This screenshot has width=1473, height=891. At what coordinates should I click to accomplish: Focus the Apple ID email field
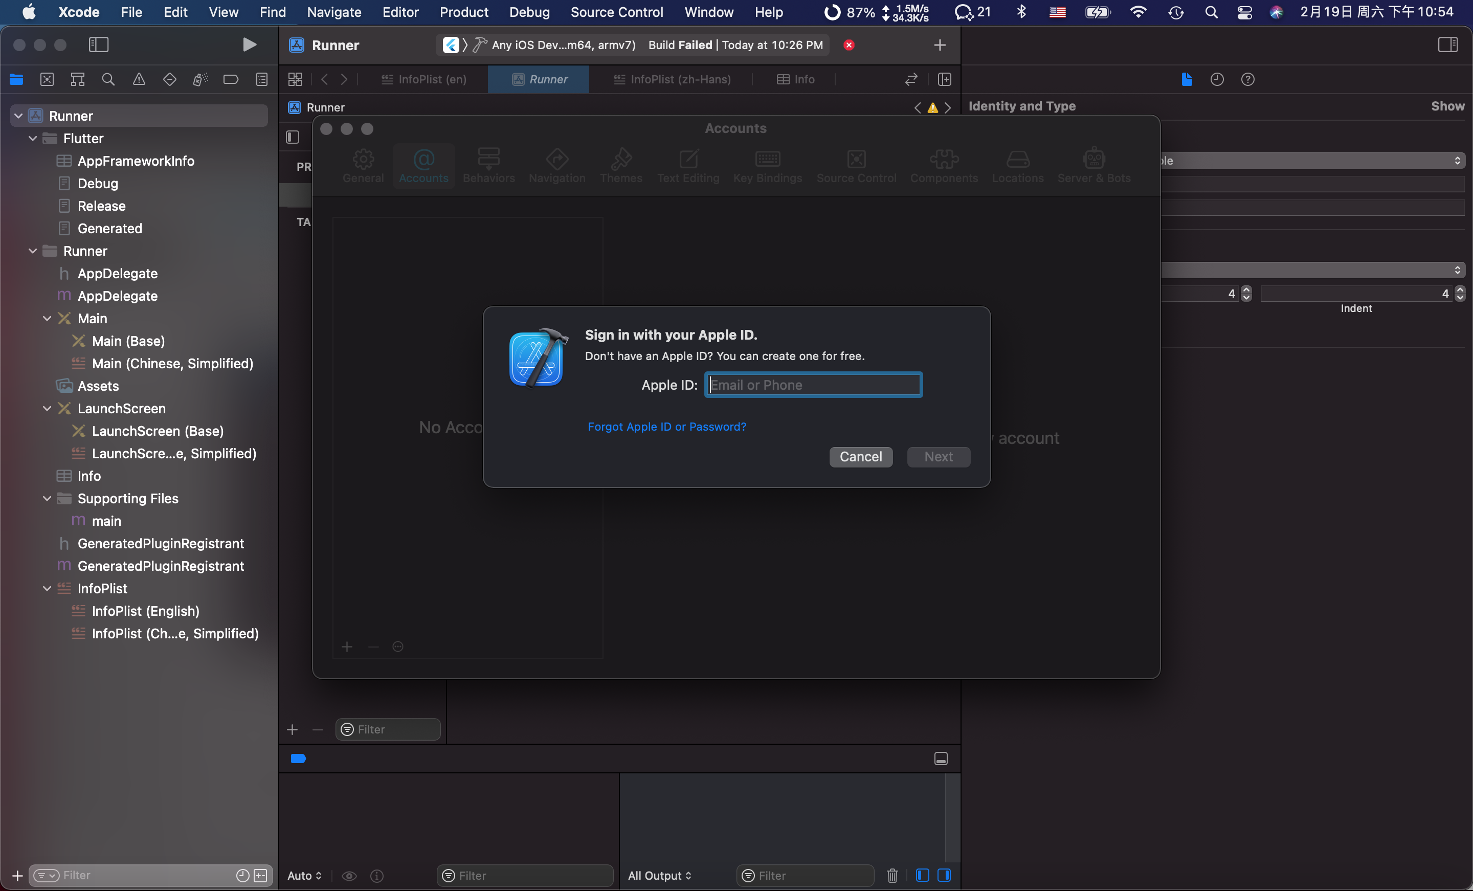[x=814, y=385]
